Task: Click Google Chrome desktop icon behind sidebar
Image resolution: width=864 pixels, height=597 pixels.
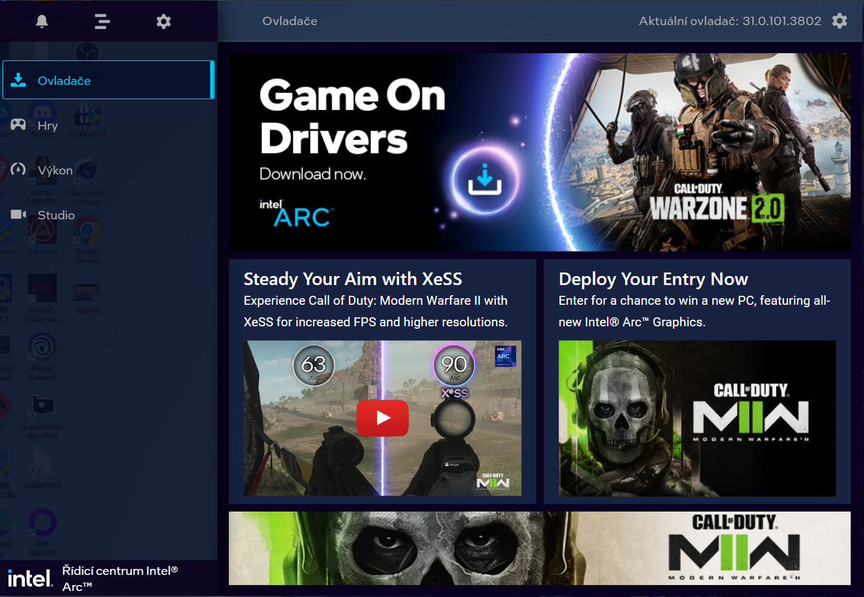Action: pos(87,239)
